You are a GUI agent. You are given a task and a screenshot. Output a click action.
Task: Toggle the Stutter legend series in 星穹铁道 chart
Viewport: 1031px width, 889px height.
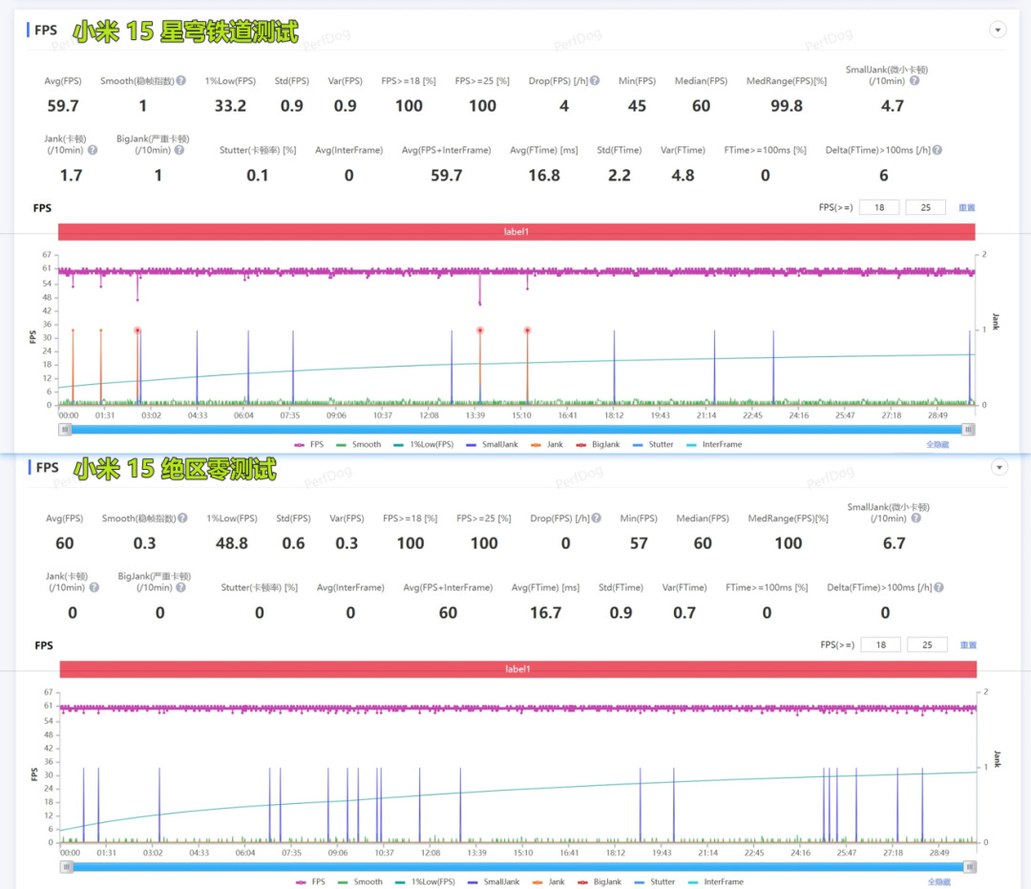(653, 445)
